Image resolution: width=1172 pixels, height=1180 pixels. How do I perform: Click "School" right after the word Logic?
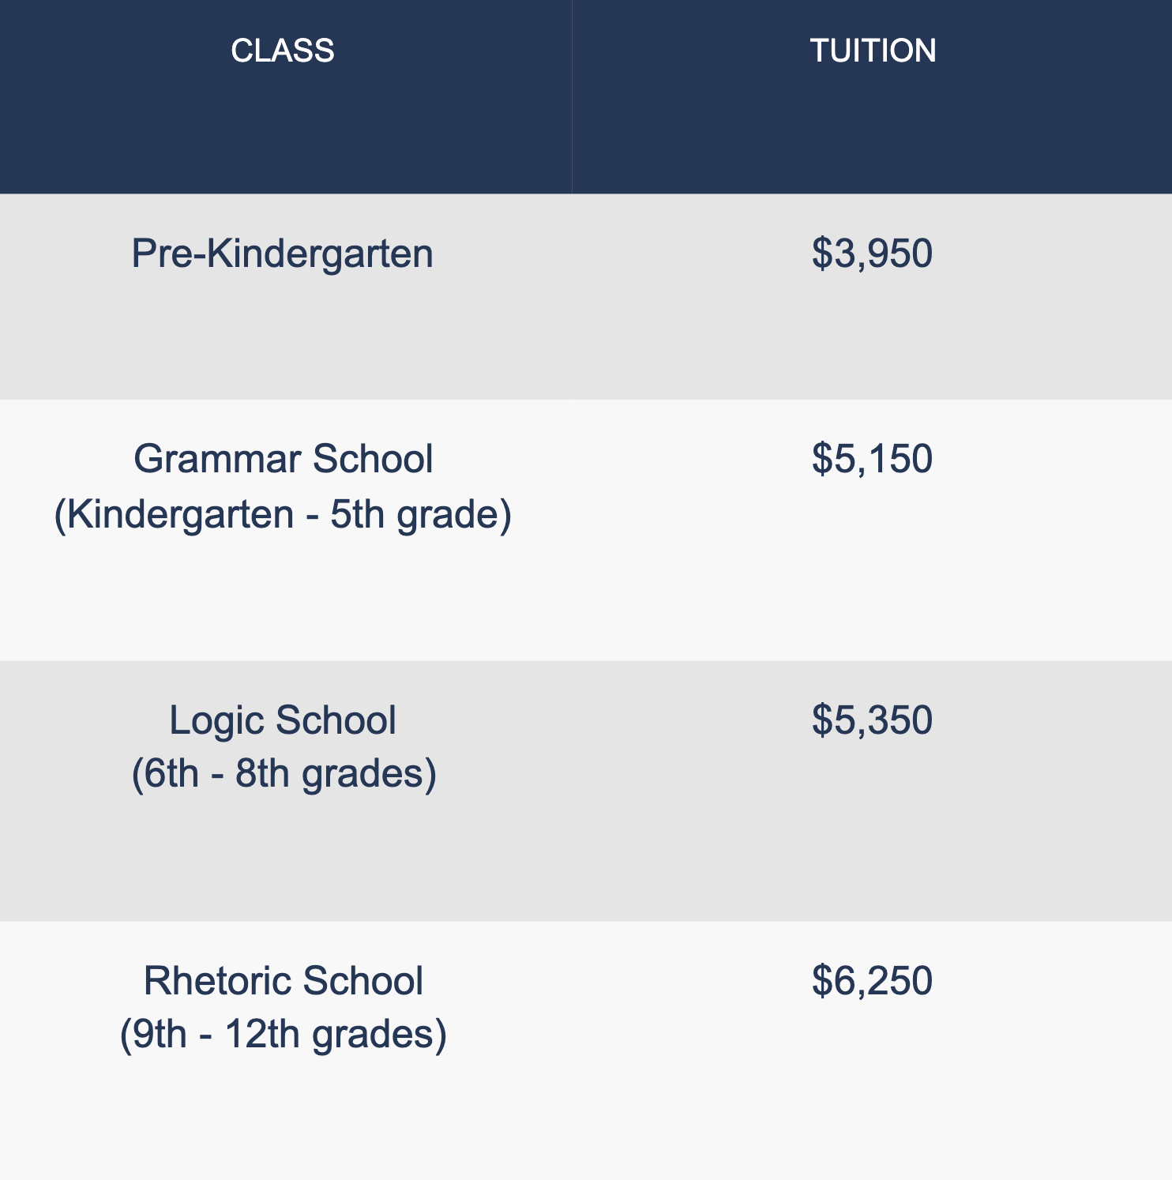tap(336, 720)
